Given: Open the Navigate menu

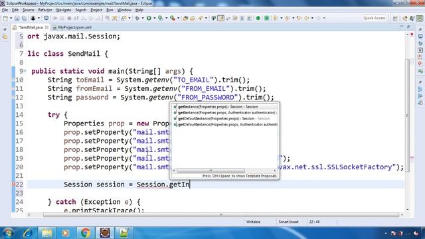Looking at the screenshot, I should point(64,10).
